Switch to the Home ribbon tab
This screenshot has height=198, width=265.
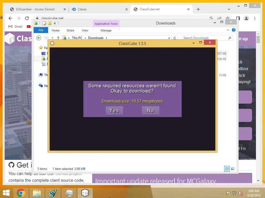[x=56, y=30]
